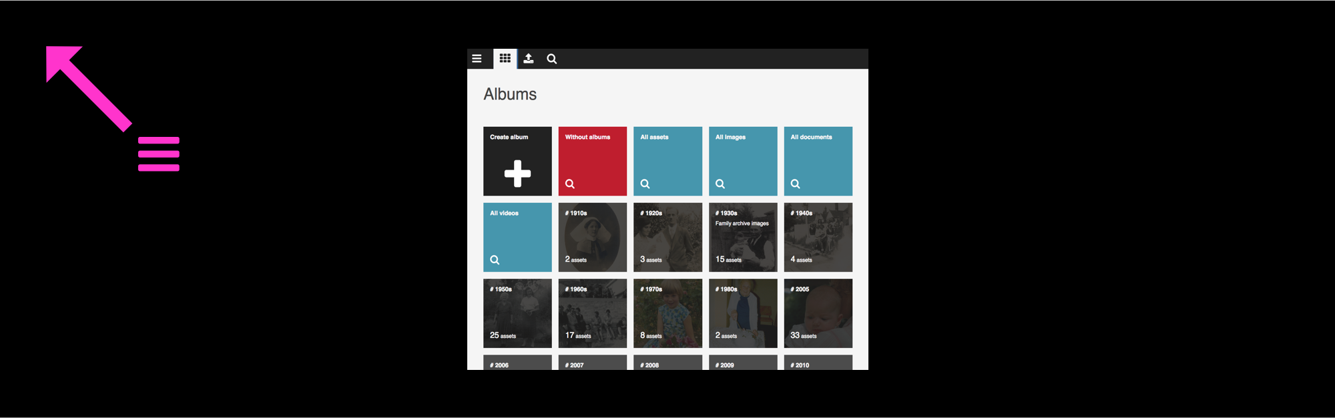Image resolution: width=1335 pixels, height=418 pixels.
Task: Click 'Family archive images' subtitle text
Action: tap(742, 224)
